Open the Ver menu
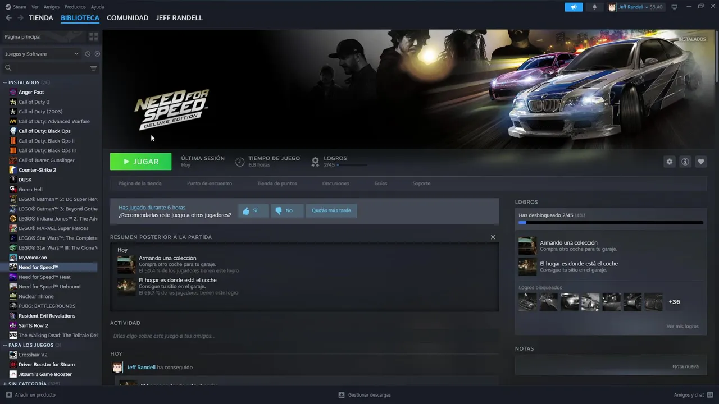Screen dimensions: 719x404 (35, 7)
